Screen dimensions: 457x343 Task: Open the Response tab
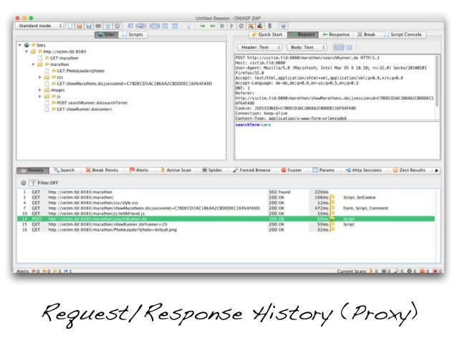pyautogui.click(x=336, y=34)
